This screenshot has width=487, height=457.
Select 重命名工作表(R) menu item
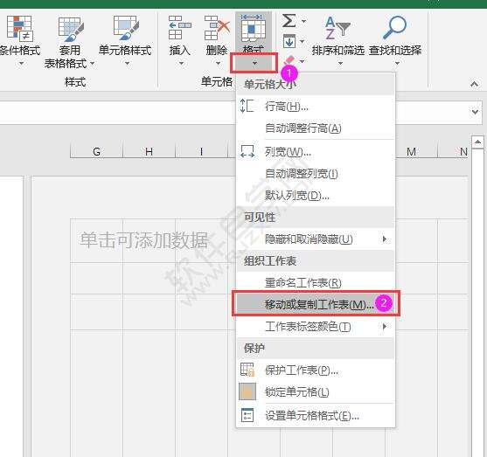point(316,283)
